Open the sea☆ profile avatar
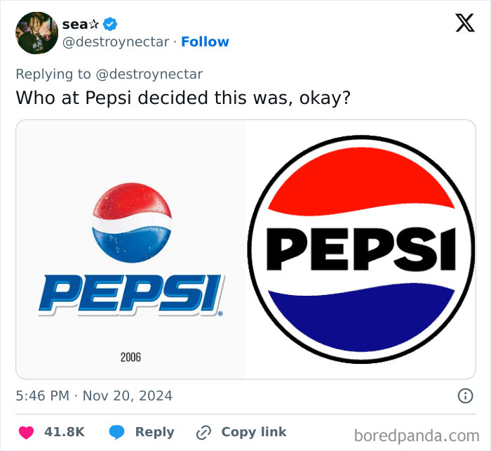Screen dimensions: 491x451 36,33
